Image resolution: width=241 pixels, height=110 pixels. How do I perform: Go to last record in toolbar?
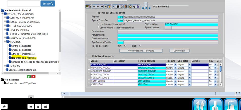[106, 7]
